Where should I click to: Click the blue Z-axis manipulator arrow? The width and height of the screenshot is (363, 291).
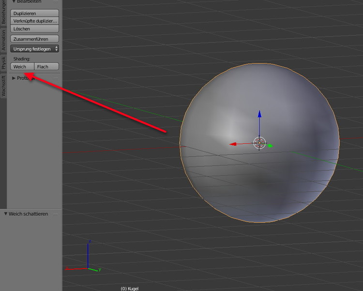259,115
